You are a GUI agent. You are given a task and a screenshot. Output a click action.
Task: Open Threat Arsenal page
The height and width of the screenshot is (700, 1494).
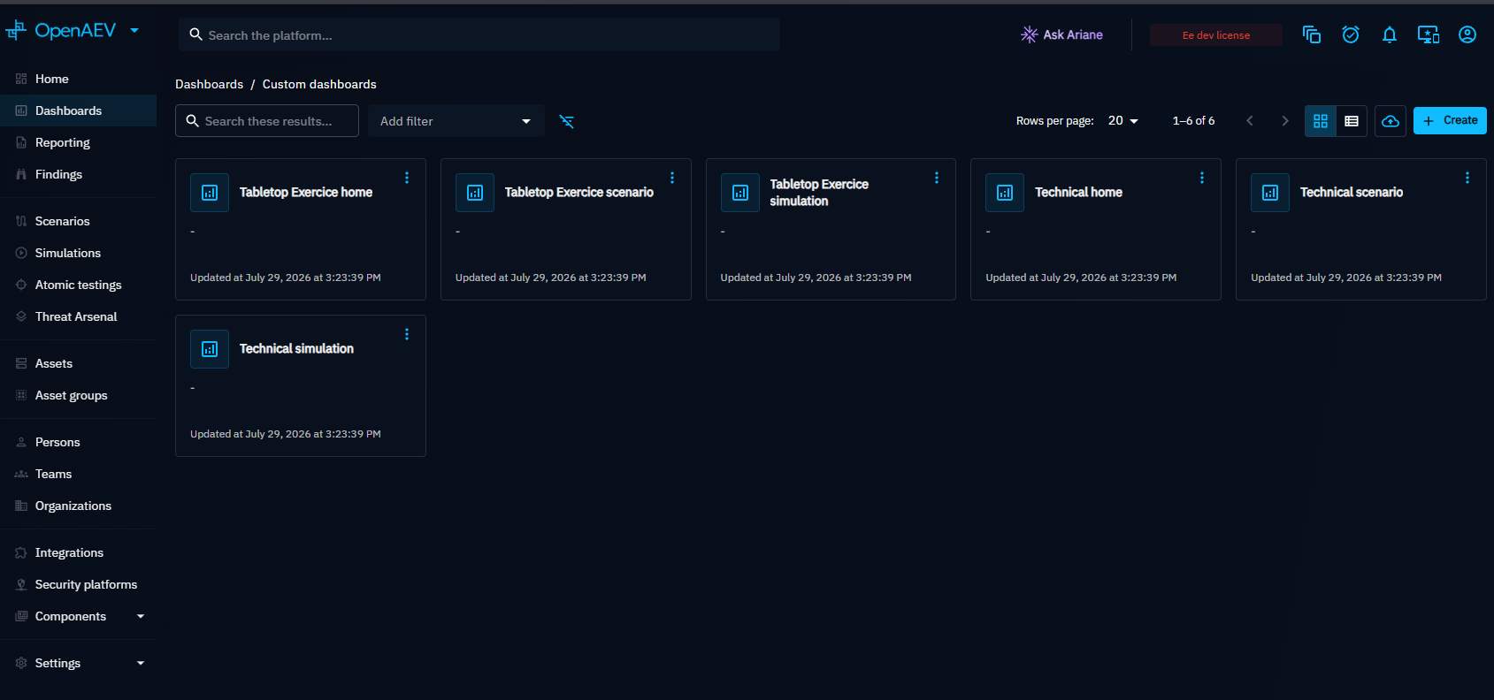78,316
